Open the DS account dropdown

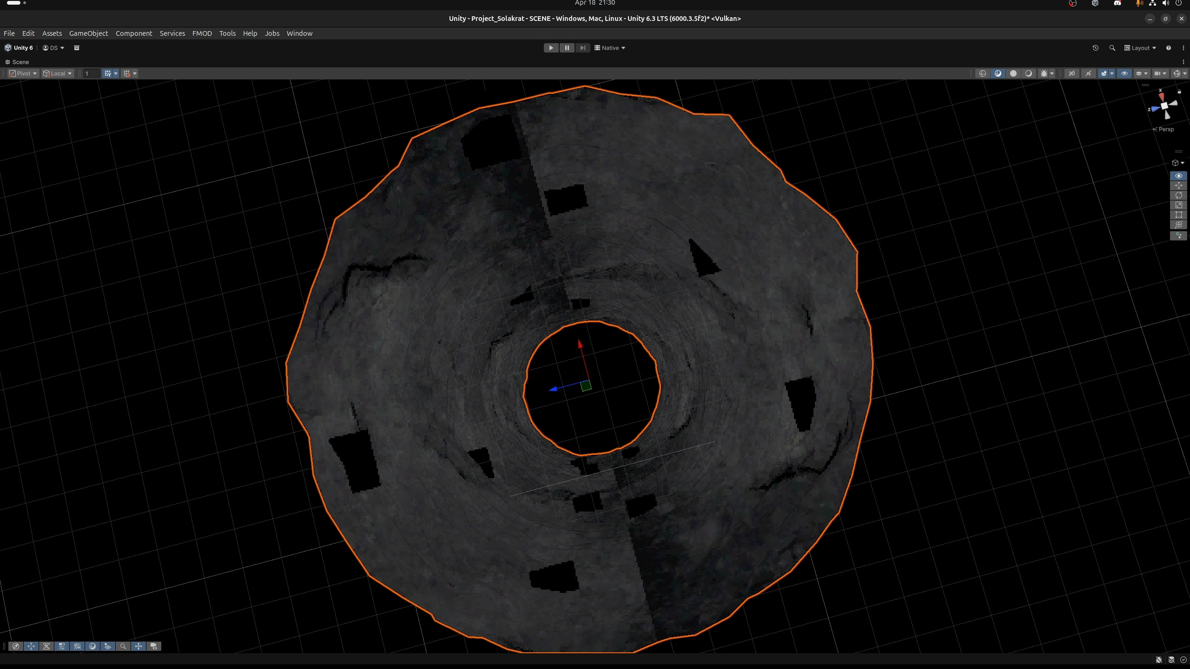coord(53,48)
